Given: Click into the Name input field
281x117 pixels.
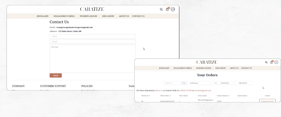Looking at the screenshot, I should pos(93,36).
